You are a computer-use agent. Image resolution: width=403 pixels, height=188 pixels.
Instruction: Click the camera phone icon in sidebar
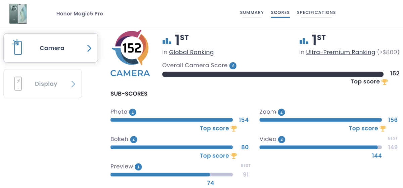(17, 48)
